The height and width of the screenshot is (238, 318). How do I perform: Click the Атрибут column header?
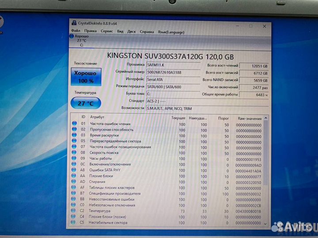pos(97,117)
